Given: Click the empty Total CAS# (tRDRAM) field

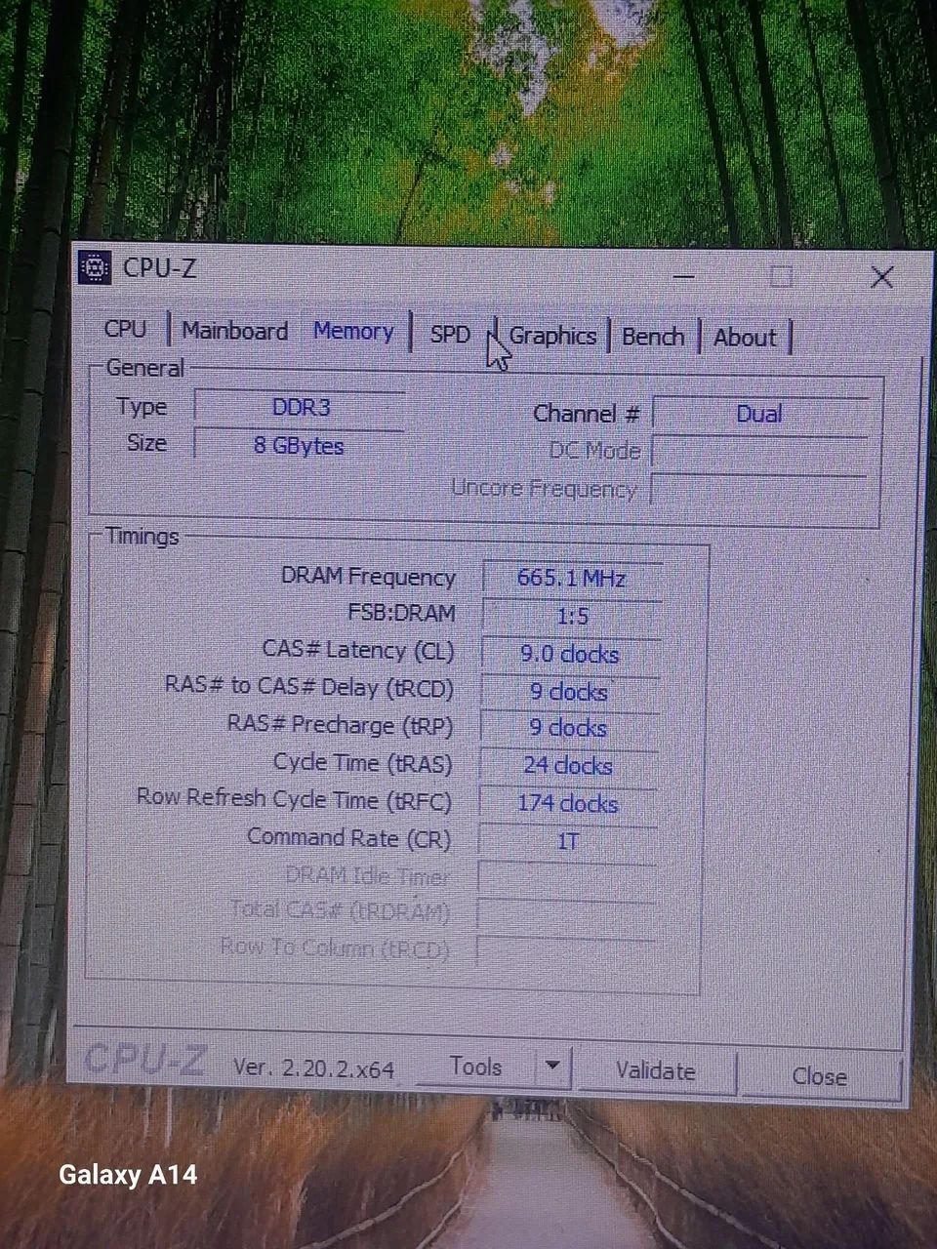Looking at the screenshot, I should coord(565,914).
